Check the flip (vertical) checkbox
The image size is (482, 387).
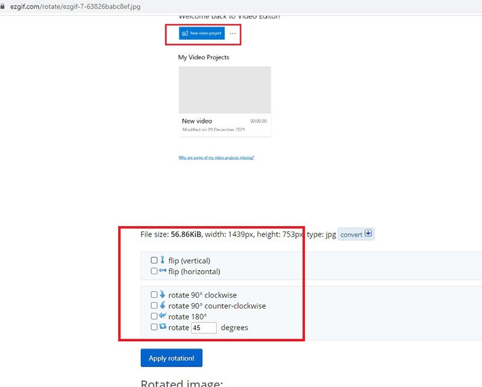tap(154, 260)
